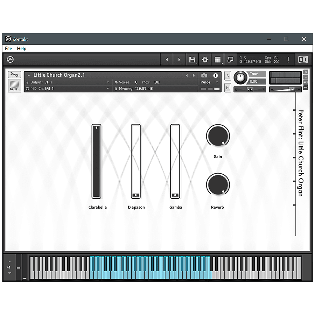This screenshot has width=315, height=315.
Task: Click the Clarabella label
Action: tap(97, 207)
